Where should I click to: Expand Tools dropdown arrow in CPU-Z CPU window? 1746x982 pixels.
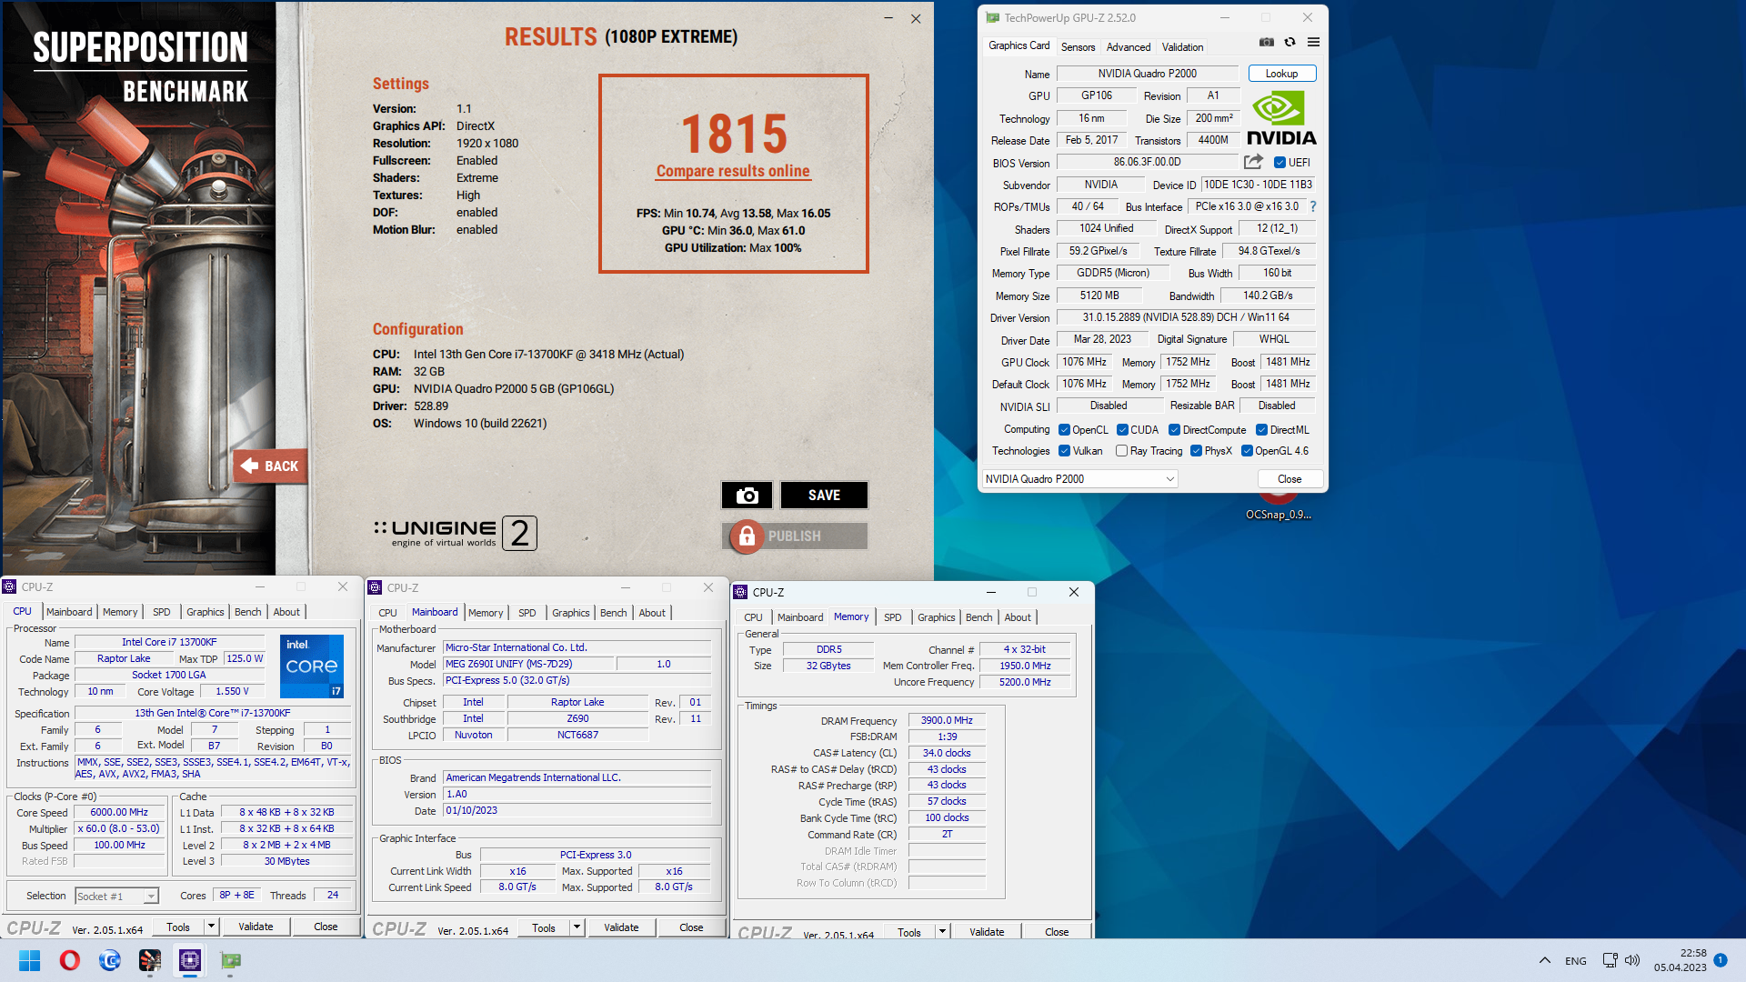pyautogui.click(x=211, y=927)
